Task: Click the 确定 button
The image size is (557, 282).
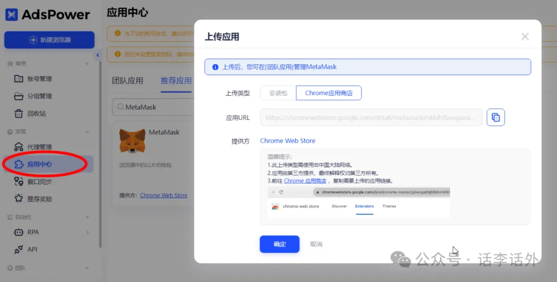Action: point(280,244)
